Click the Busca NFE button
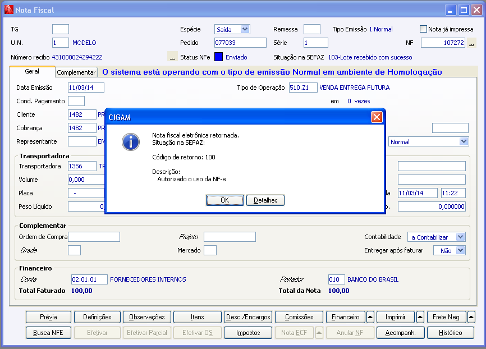This screenshot has width=486, height=349. (x=48, y=333)
